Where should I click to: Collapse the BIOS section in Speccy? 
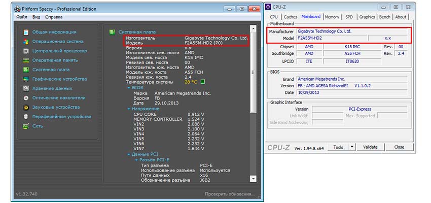pyautogui.click(x=128, y=87)
